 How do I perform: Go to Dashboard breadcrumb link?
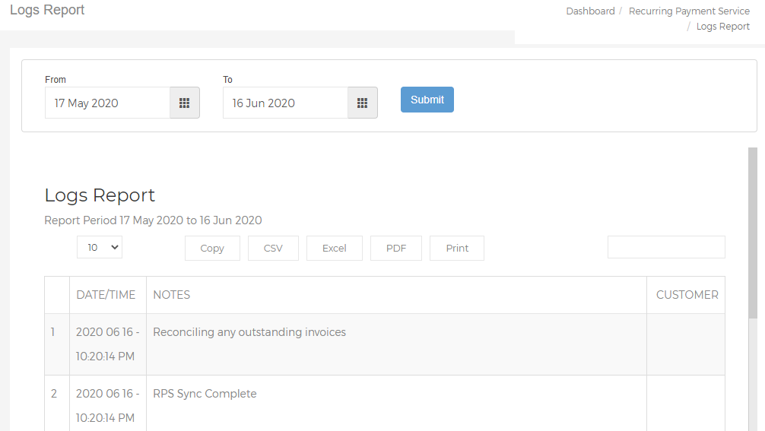tap(590, 11)
